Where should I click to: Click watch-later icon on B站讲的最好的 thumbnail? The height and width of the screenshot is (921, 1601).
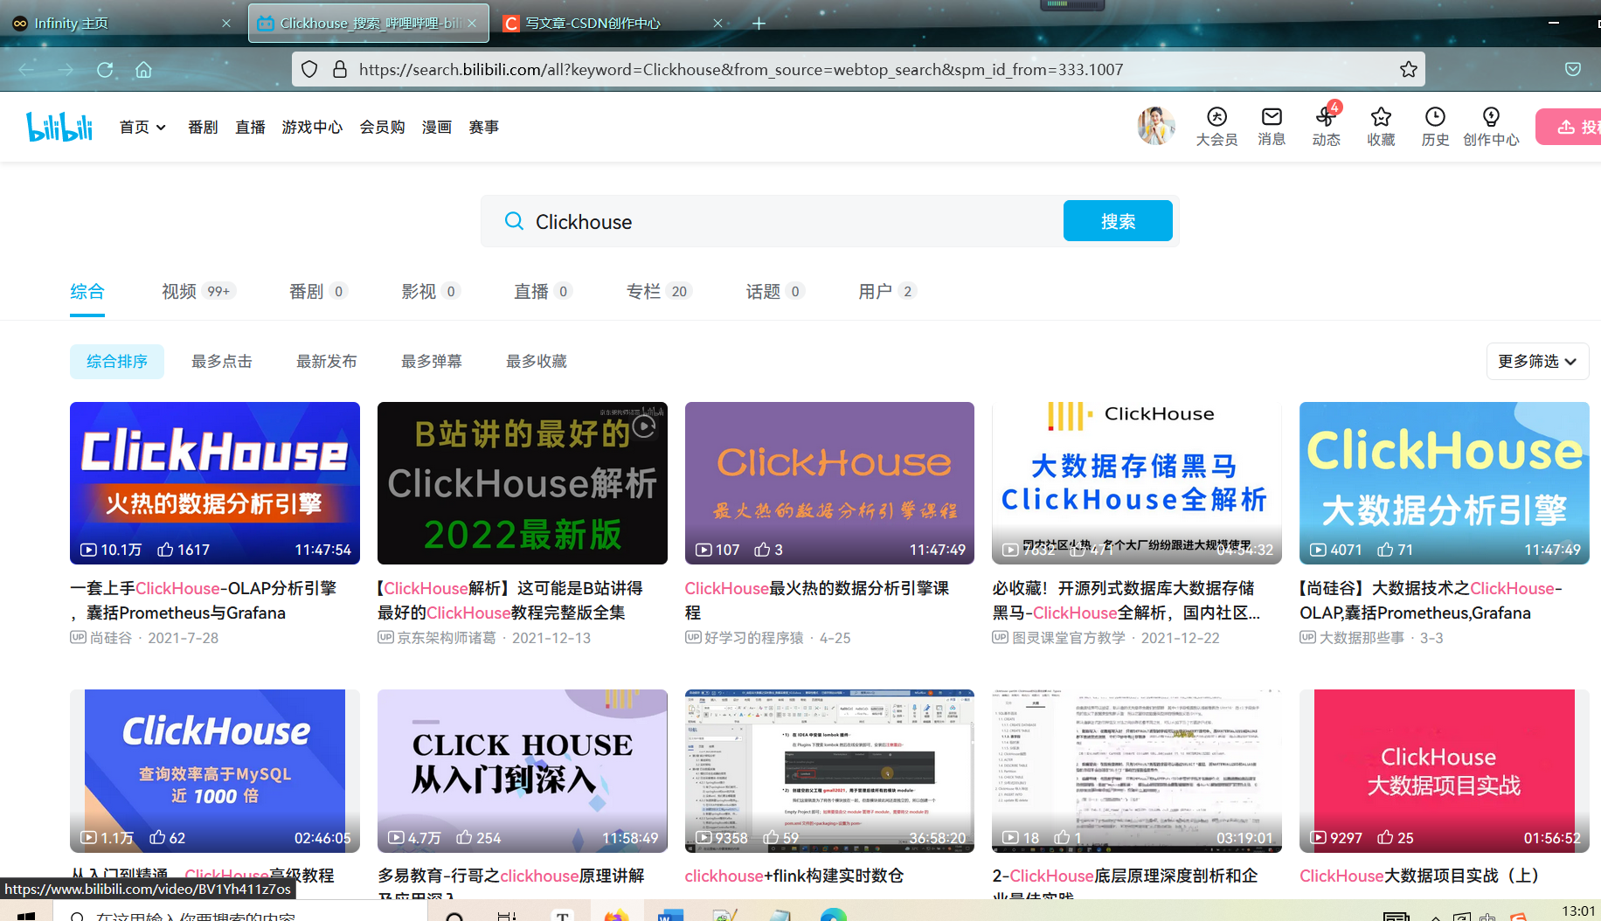click(x=644, y=426)
